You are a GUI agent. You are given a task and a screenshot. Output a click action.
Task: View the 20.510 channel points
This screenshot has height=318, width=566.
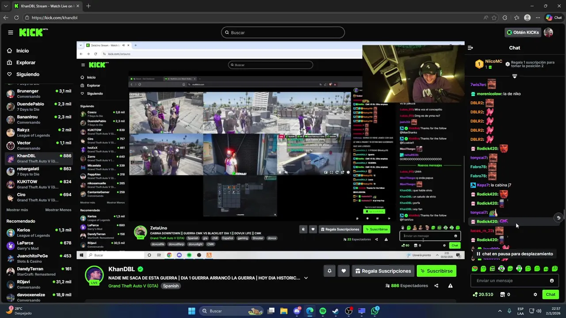pos(483,295)
